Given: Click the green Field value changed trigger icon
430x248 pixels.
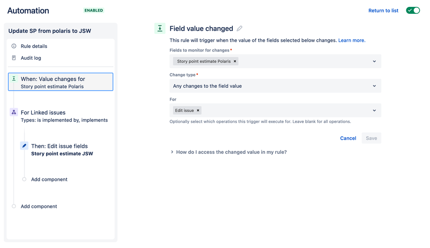Looking at the screenshot, I should (160, 28).
